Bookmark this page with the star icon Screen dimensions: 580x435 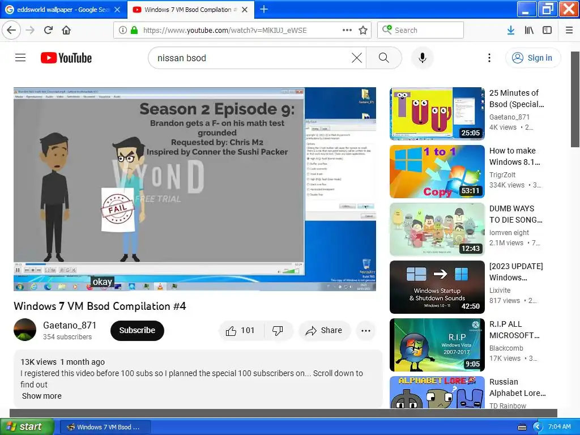[363, 30]
